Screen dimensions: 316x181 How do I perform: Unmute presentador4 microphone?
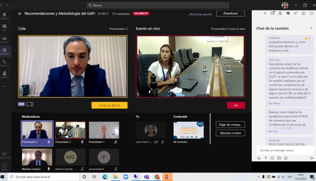116,169
